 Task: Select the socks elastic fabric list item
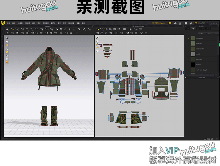click(200, 49)
